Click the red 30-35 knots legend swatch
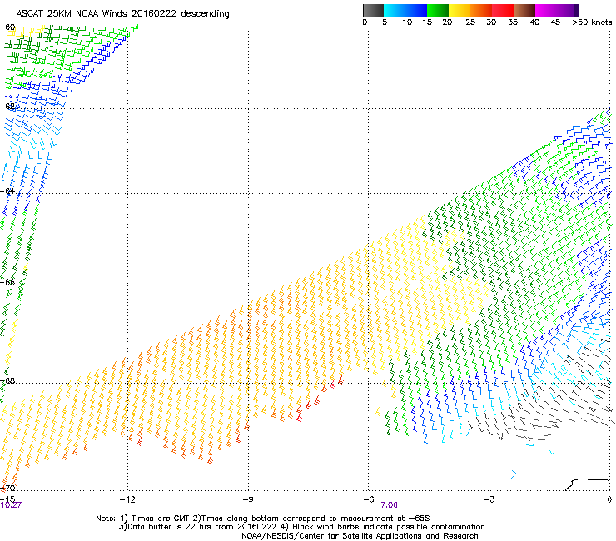The image size is (616, 541). click(503, 10)
